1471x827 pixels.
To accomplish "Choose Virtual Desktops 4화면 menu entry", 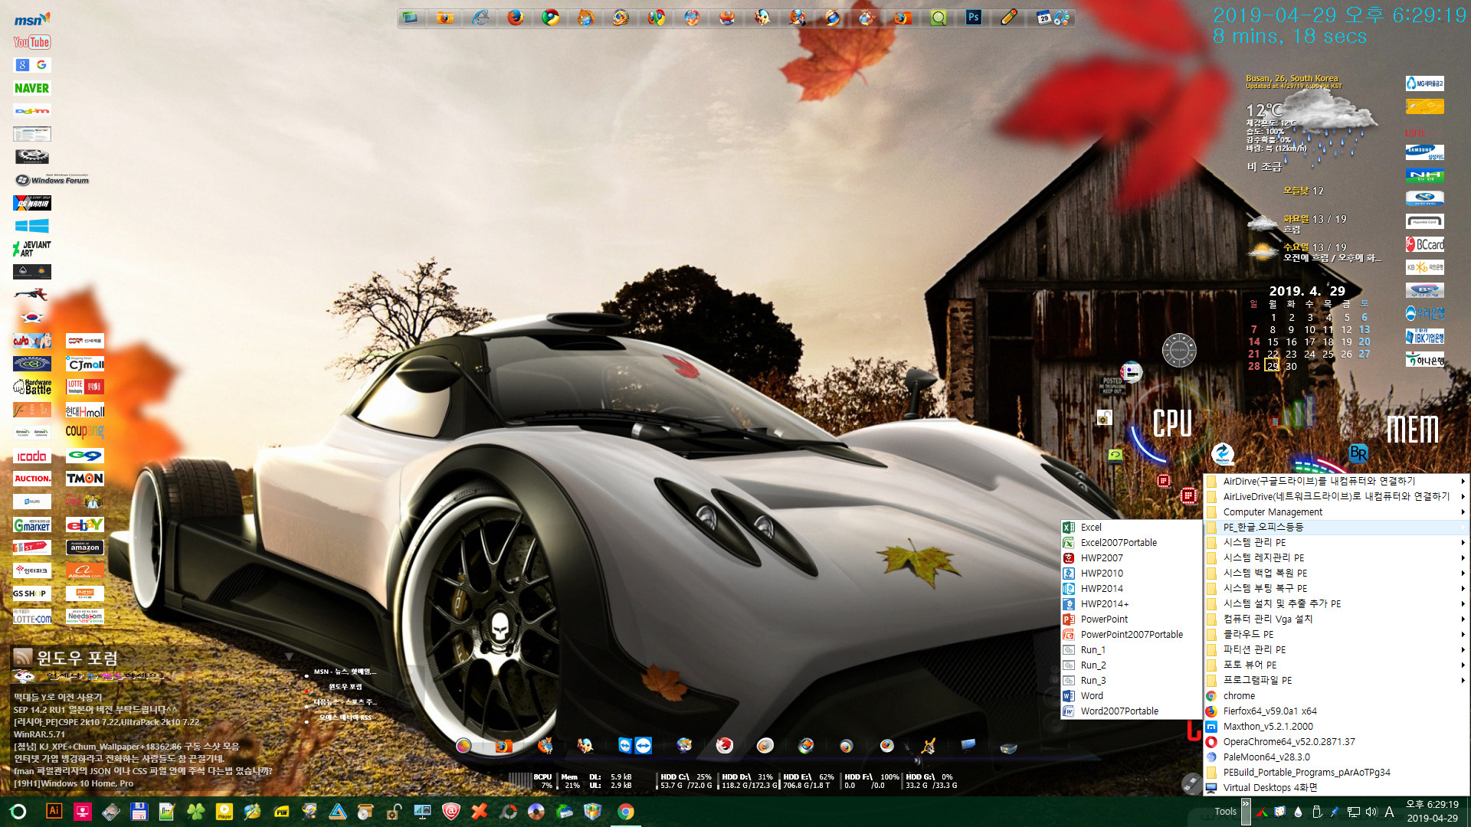I will pyautogui.click(x=1335, y=787).
